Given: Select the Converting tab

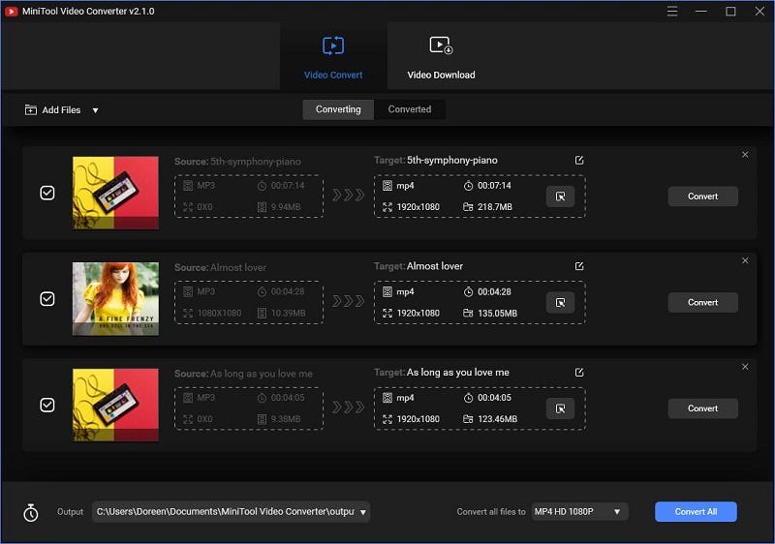Looking at the screenshot, I should pyautogui.click(x=338, y=109).
